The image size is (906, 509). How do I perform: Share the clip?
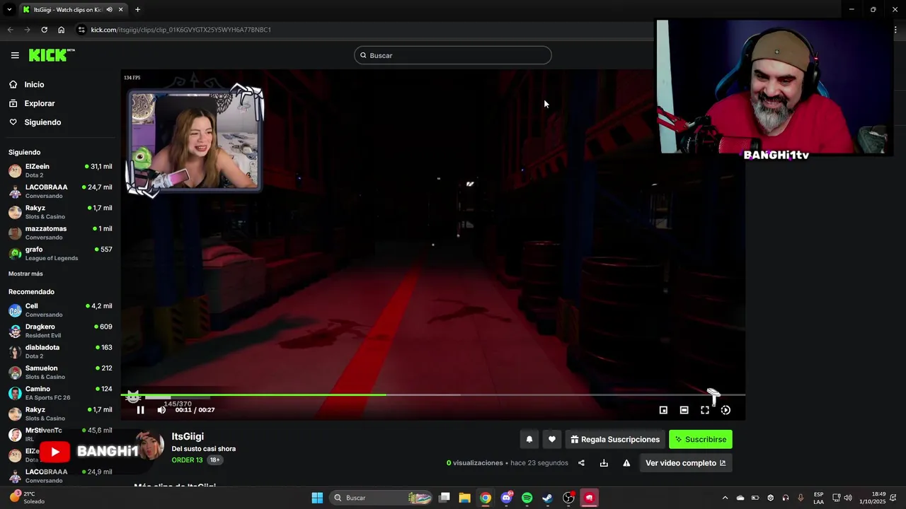(x=581, y=463)
